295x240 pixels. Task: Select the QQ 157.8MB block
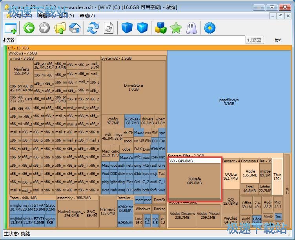231,202
